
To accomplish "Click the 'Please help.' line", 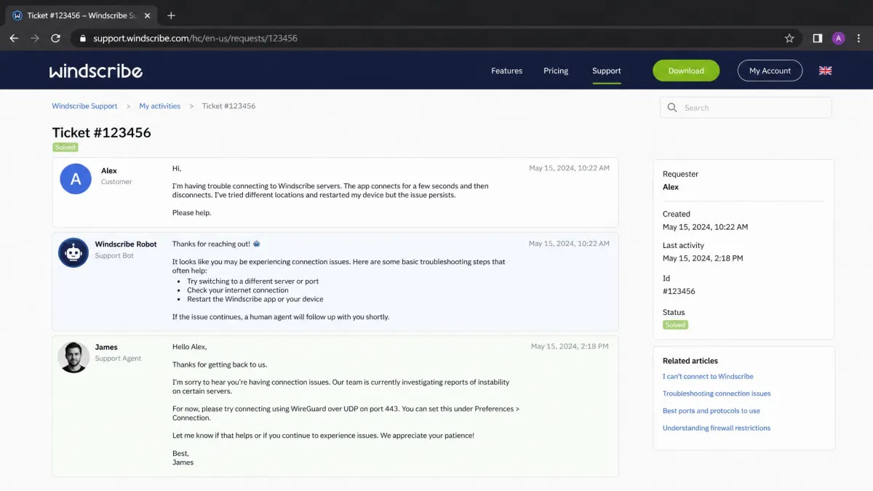I will coord(191,213).
